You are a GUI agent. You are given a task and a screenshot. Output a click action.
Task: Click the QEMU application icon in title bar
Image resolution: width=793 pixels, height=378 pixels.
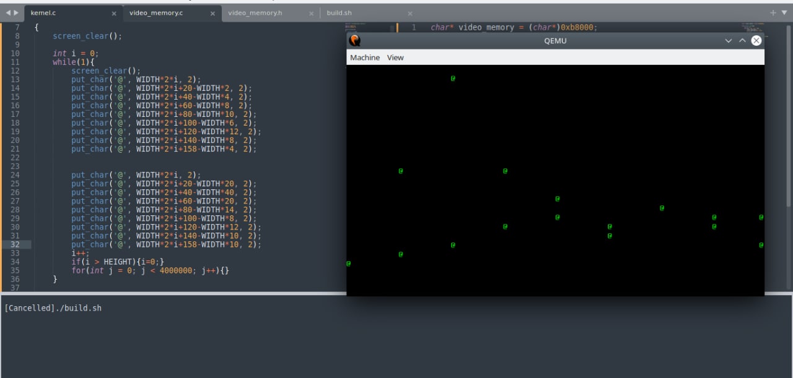[354, 40]
